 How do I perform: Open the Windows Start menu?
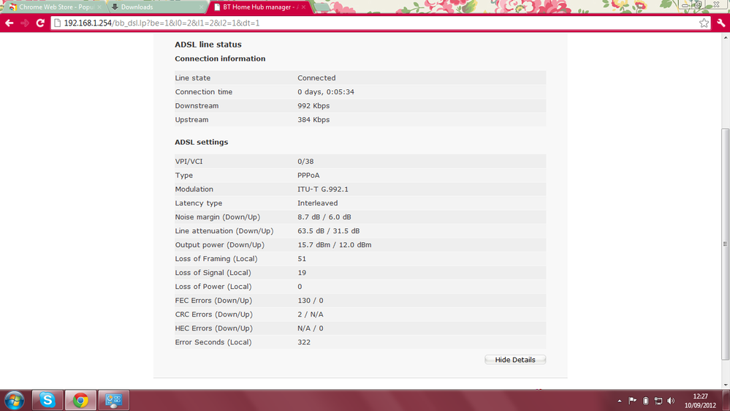(x=15, y=400)
